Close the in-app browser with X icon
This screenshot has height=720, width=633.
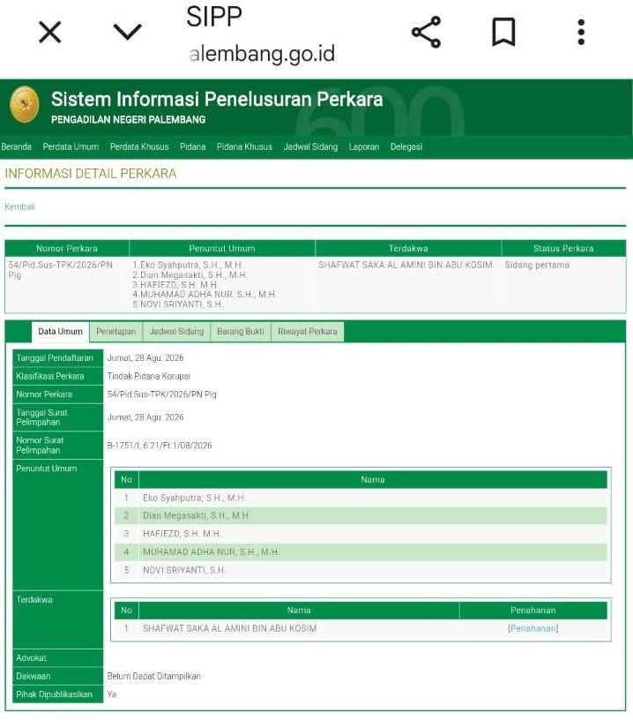click(49, 32)
